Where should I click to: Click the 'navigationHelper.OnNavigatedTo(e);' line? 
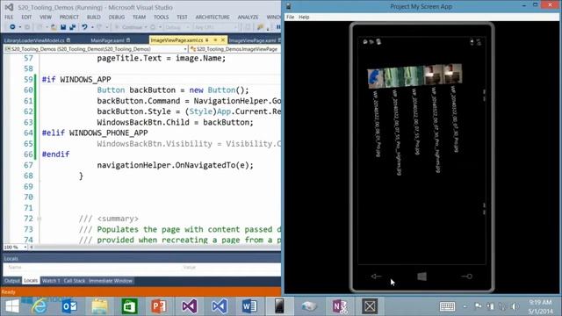(176, 165)
